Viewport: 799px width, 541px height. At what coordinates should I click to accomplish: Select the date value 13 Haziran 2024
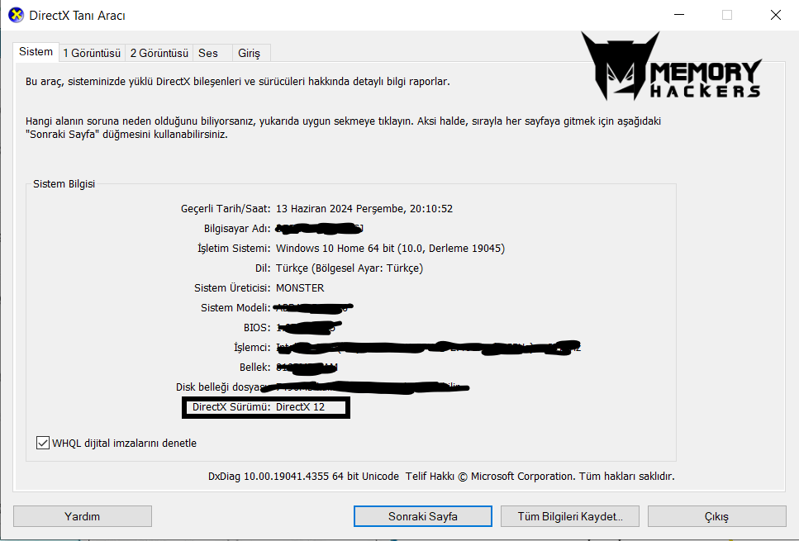364,208
